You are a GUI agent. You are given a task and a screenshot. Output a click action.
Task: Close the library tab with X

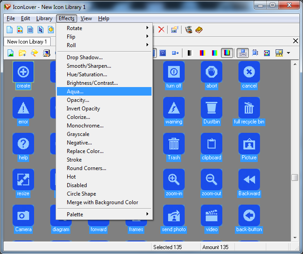295,41
